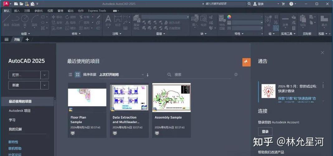Screen dimensions: 333x156
Task: Open the Autodesk App Store cart icon
Action: tap(283, 4)
